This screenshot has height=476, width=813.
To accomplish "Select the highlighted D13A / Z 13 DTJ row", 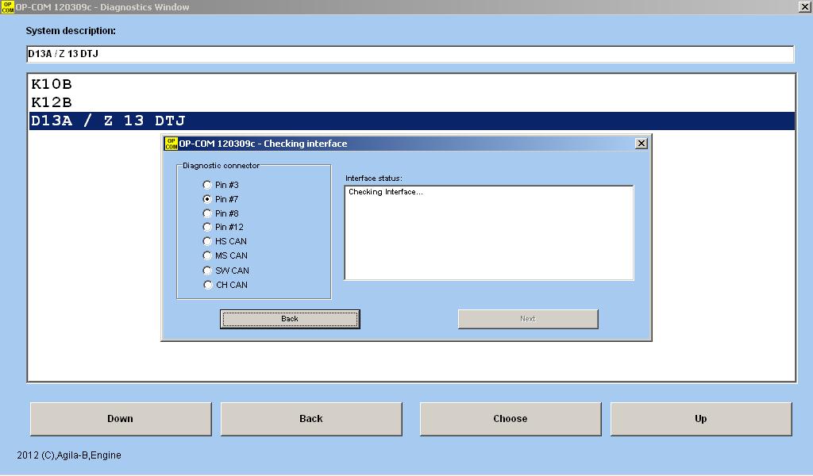I will 412,121.
